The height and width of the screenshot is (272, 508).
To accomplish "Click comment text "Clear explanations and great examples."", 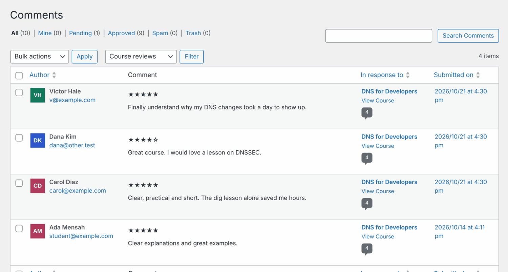I will tap(183, 244).
